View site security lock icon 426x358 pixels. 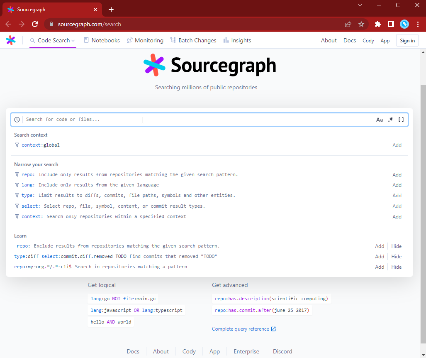(51, 24)
